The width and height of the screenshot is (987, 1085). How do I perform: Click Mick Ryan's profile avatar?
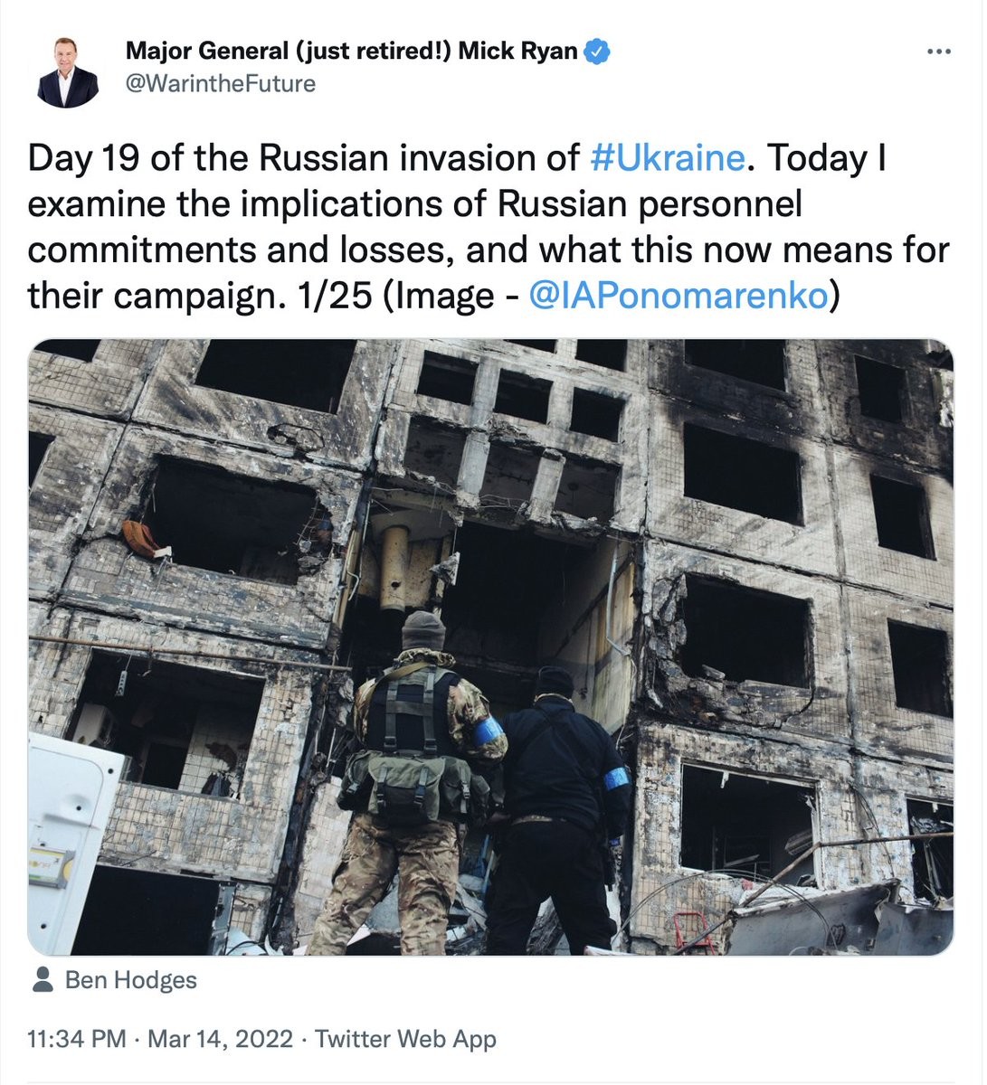(68, 72)
